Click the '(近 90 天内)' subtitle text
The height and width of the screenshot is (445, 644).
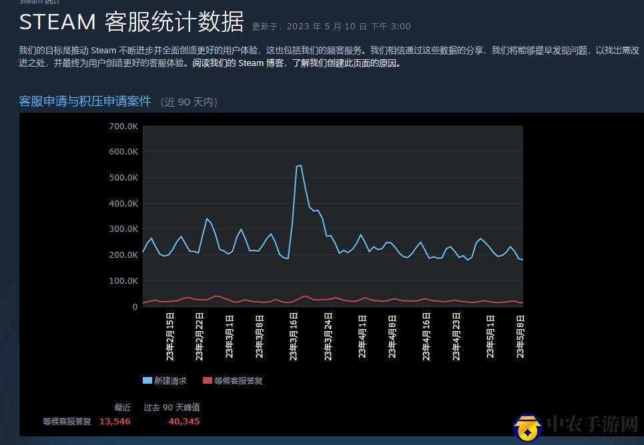[x=189, y=102]
